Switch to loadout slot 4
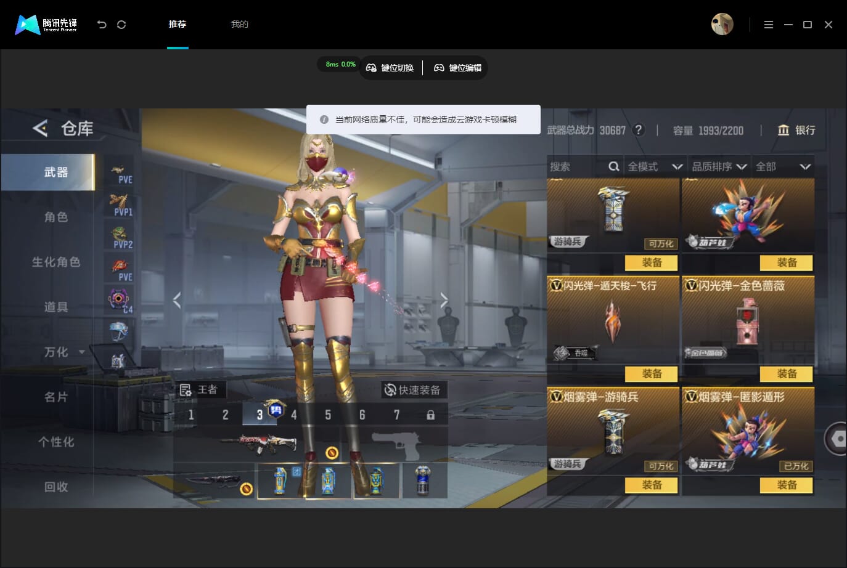This screenshot has width=847, height=568. point(293,415)
